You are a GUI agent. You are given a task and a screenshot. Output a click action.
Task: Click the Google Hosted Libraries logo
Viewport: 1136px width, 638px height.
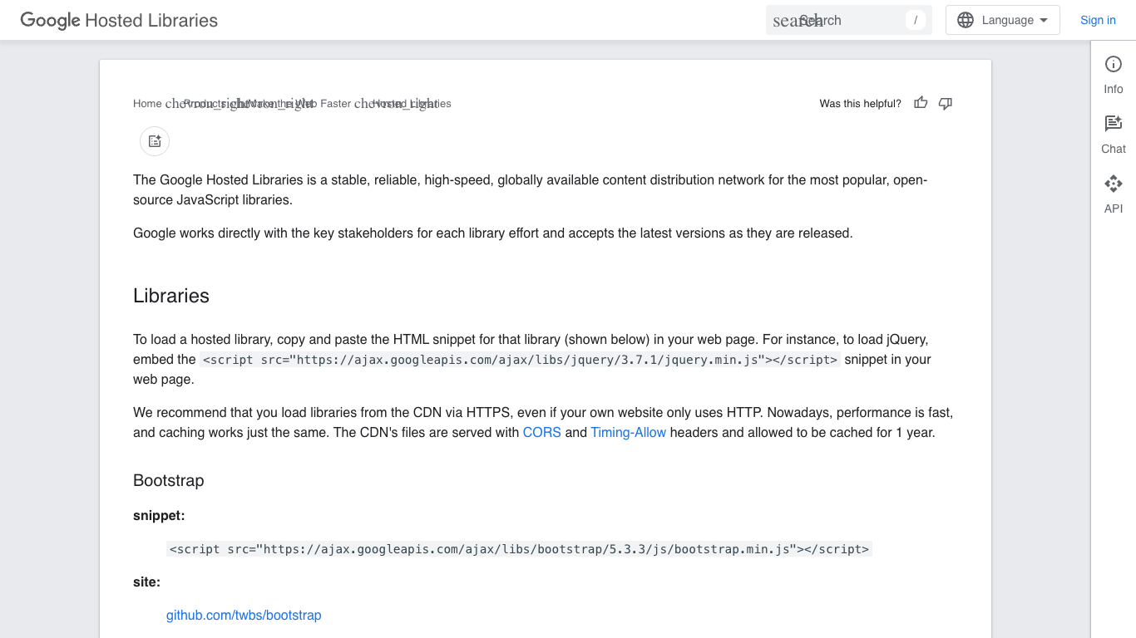click(x=119, y=20)
